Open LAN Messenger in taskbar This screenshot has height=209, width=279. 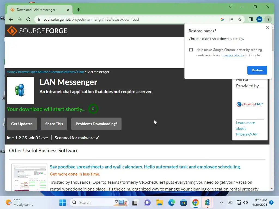pos(207,202)
